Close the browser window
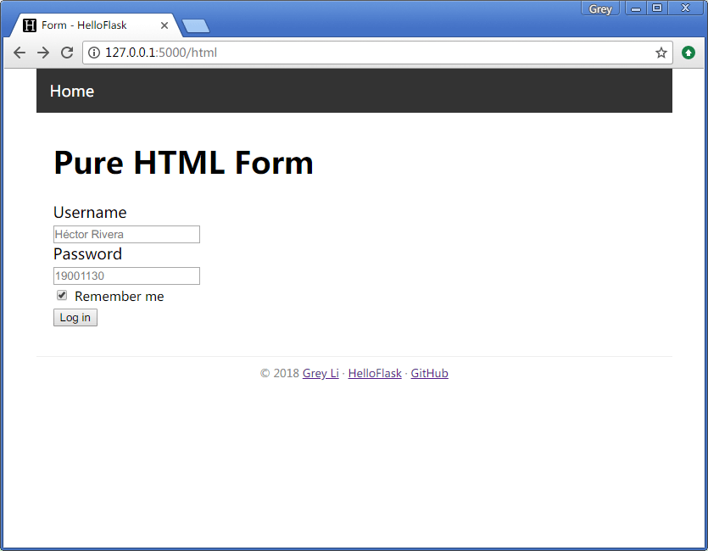 click(x=685, y=8)
